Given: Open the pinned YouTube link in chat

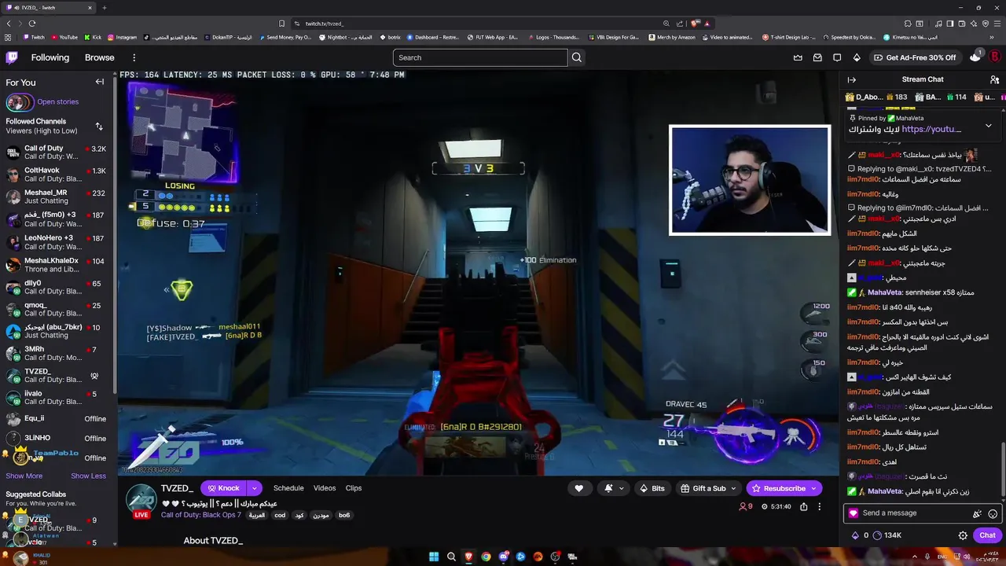Looking at the screenshot, I should click(x=931, y=129).
